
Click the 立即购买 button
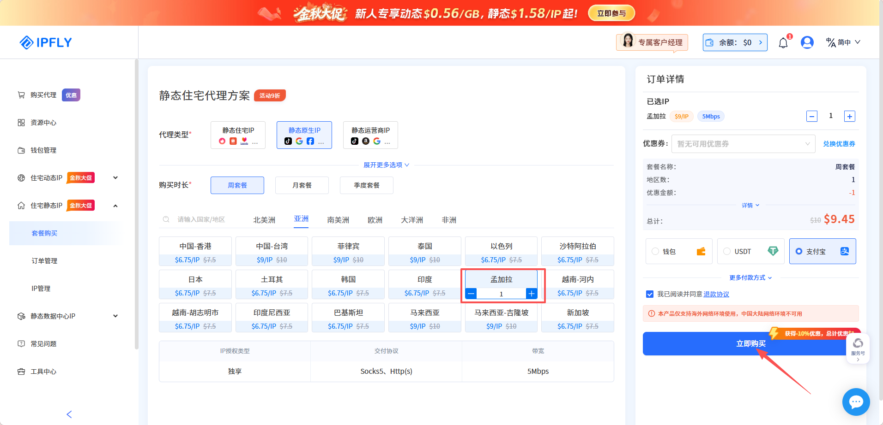click(x=751, y=343)
